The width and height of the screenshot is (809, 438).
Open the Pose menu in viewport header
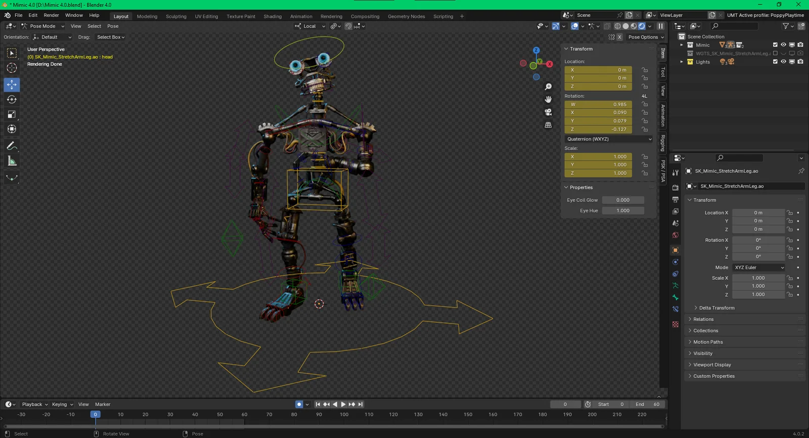113,26
